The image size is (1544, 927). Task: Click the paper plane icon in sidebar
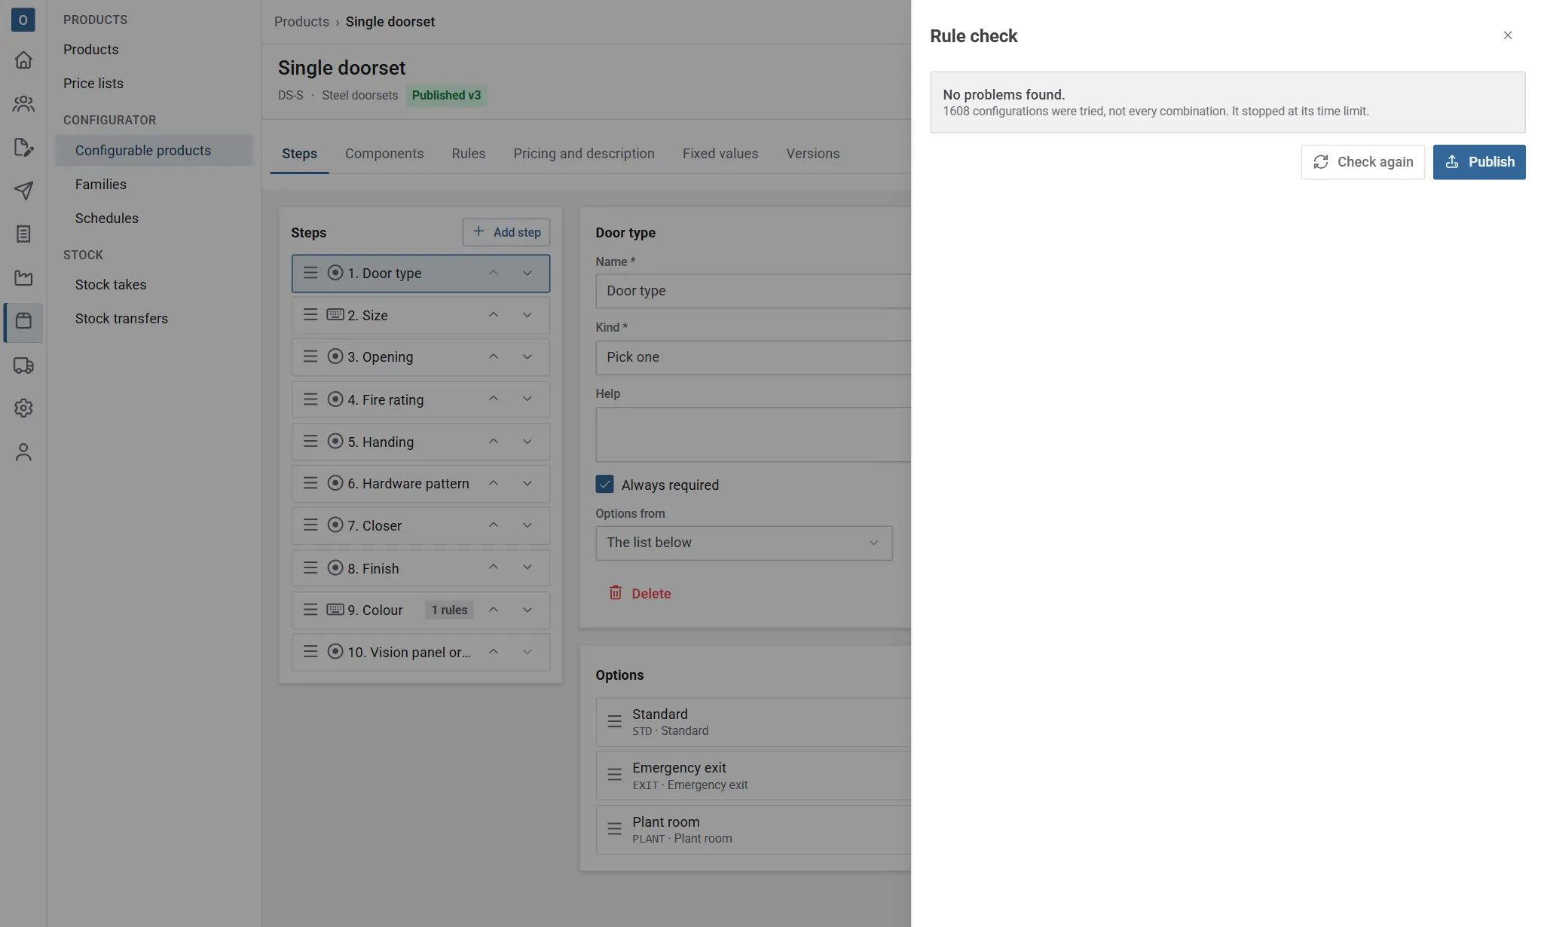point(23,191)
